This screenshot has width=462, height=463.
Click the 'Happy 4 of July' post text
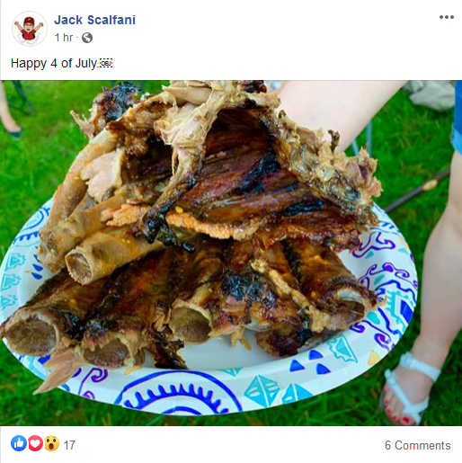54,63
